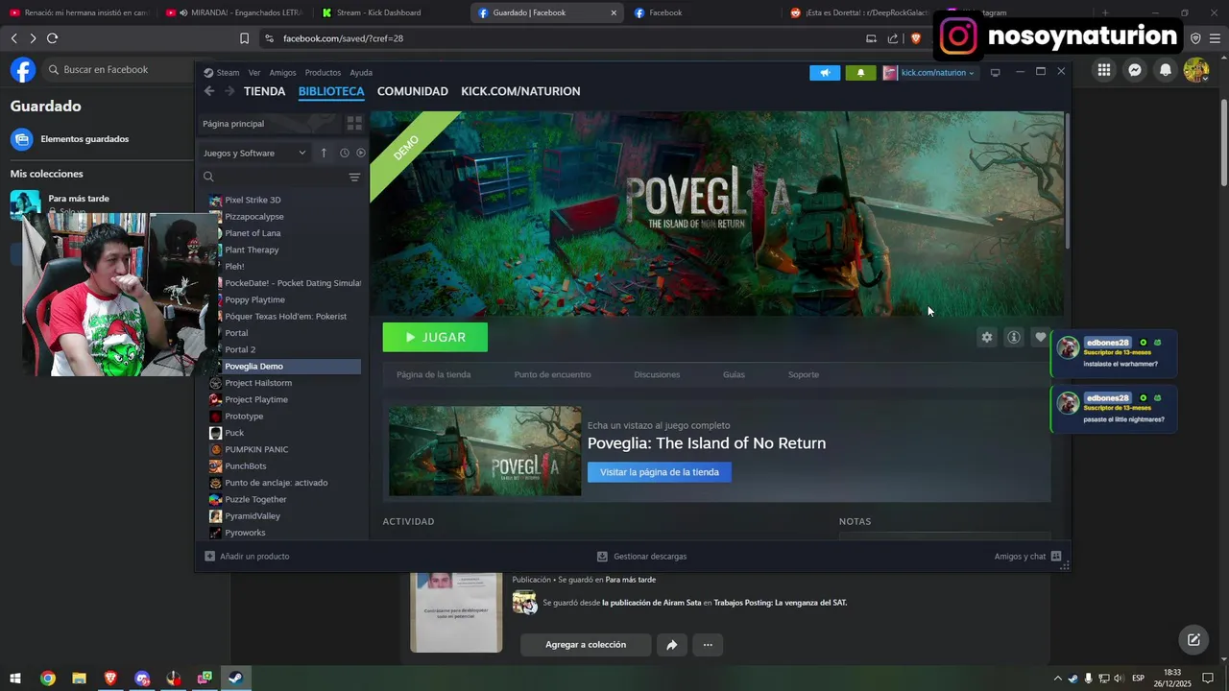Viewport: 1229px width, 691px height.
Task: Click Página principal in Steam library
Action: point(269,124)
